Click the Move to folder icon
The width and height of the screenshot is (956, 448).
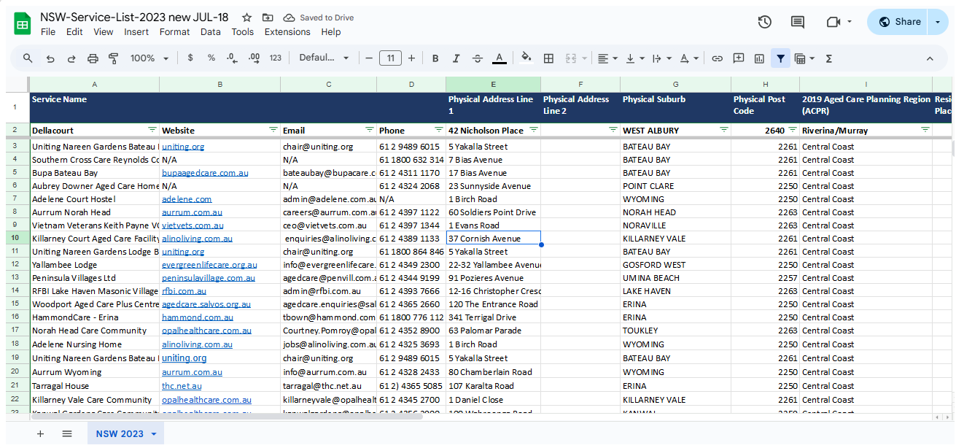tap(268, 18)
